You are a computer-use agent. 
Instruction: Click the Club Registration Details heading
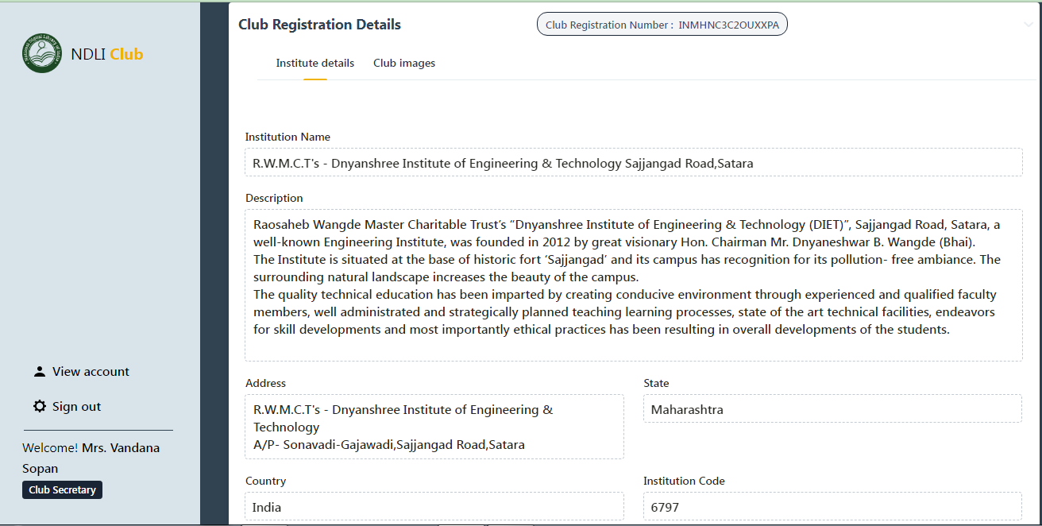[319, 25]
